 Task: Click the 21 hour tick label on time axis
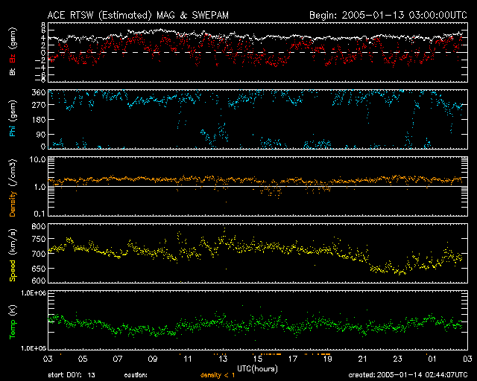362,359
